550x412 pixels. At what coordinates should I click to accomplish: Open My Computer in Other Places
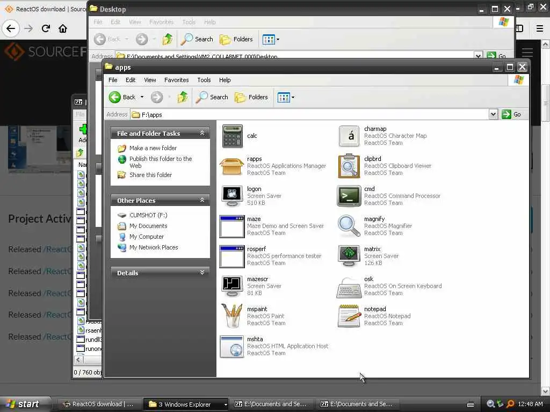(147, 237)
